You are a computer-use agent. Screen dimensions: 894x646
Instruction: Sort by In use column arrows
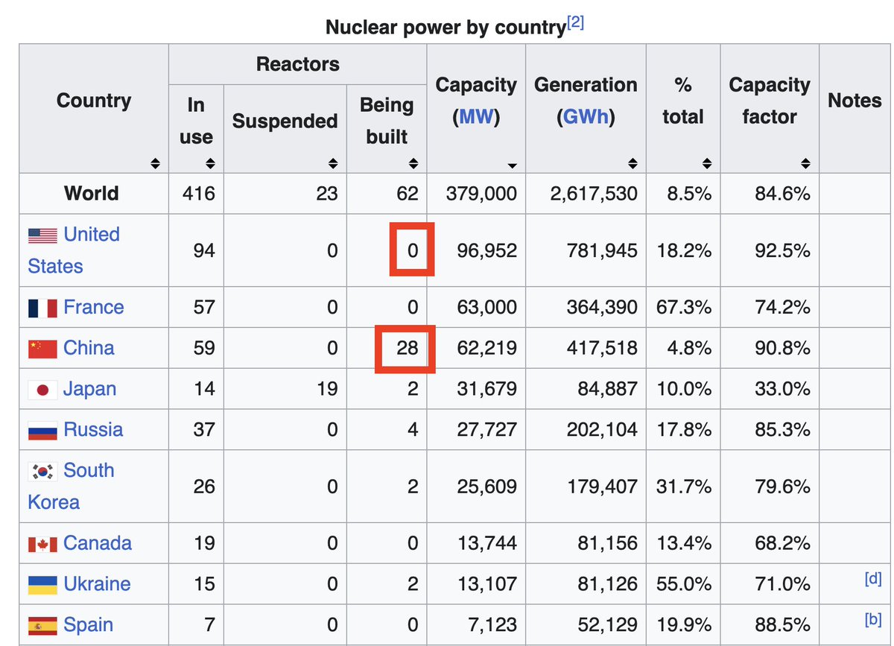[210, 163]
